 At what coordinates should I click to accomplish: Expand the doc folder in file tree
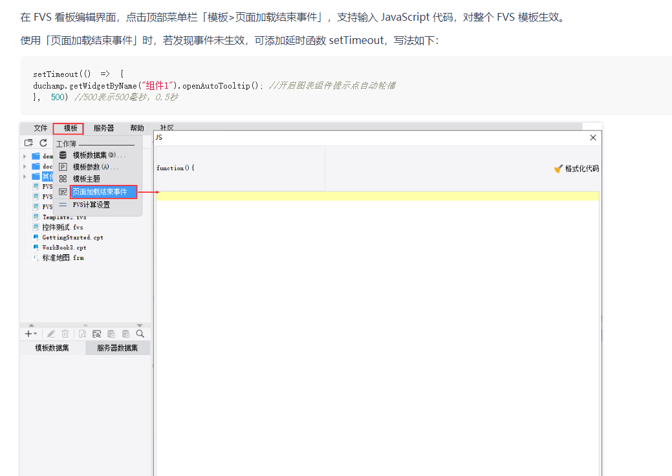(25, 166)
